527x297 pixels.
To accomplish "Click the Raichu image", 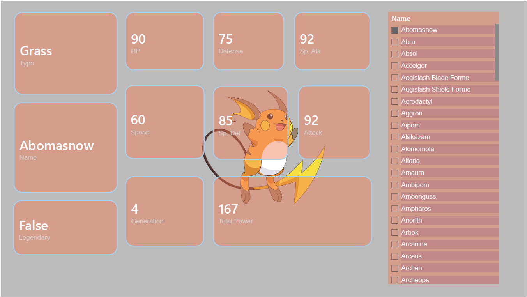I will (x=264, y=147).
